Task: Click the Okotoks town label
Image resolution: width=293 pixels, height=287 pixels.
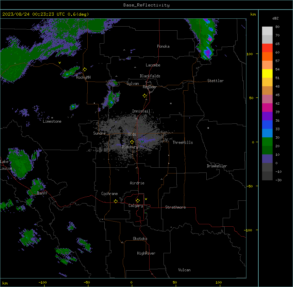Action: (140, 239)
